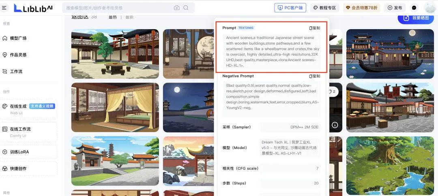This screenshot has width=438, height=196.
Task: Click the Web UI palette icon
Action: pos(5,106)
